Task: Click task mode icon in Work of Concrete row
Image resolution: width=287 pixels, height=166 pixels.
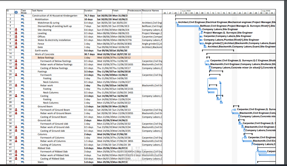Action: click(x=23, y=54)
